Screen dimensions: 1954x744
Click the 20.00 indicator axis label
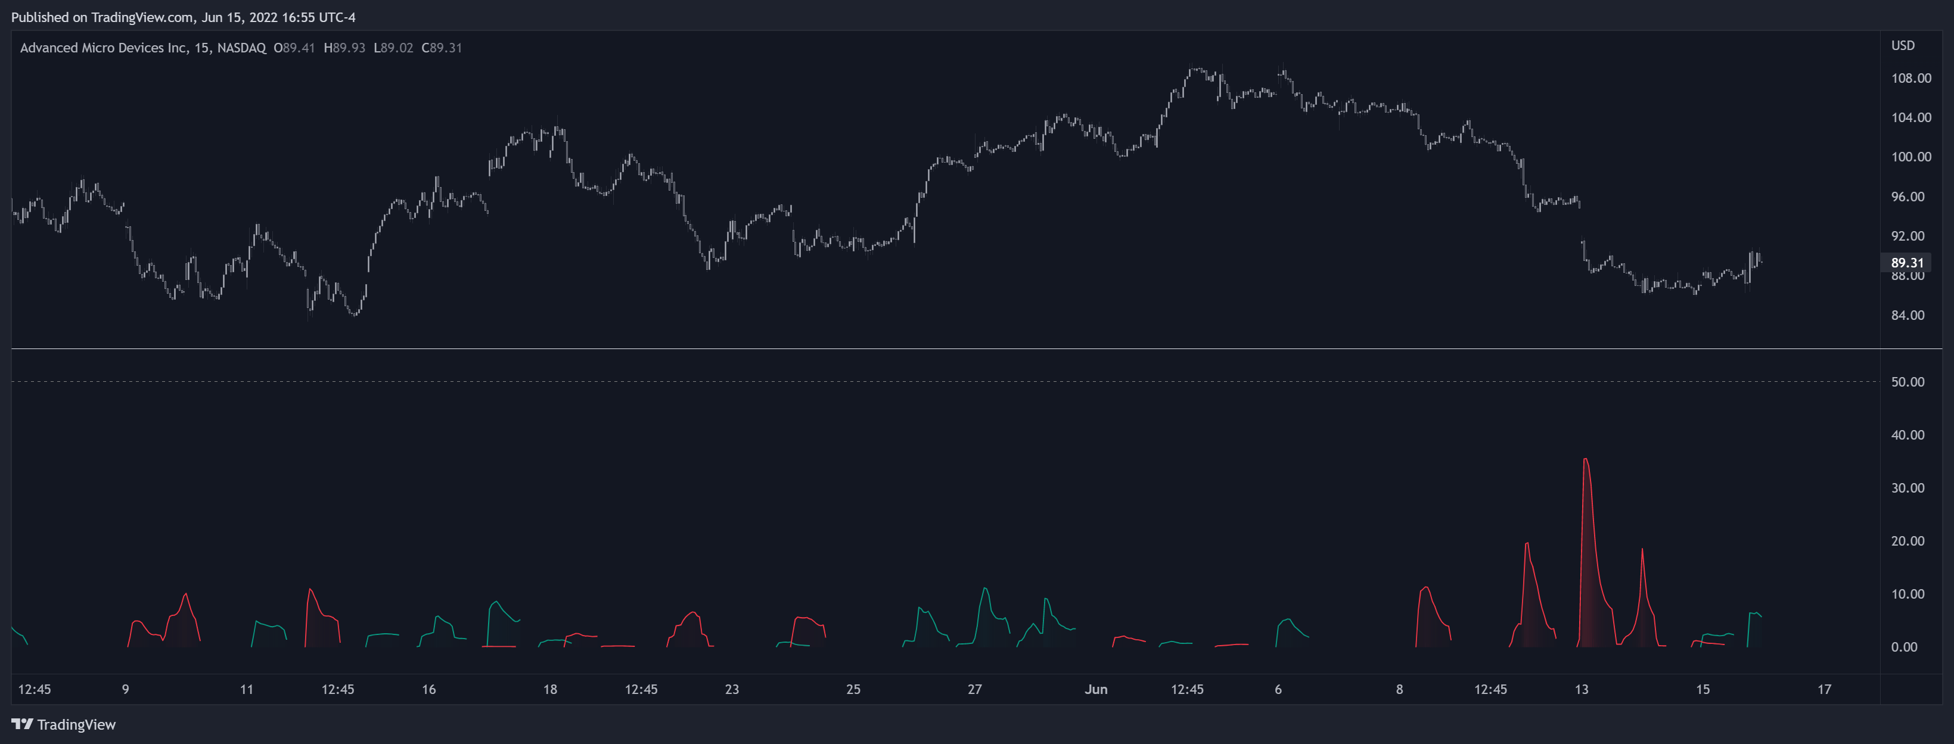click(1907, 541)
